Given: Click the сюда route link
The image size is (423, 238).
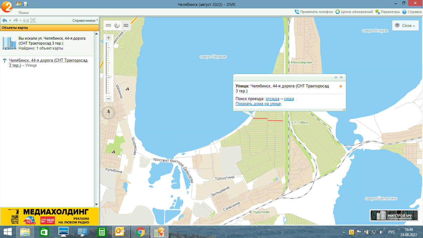Looking at the screenshot, I should click(x=289, y=99).
